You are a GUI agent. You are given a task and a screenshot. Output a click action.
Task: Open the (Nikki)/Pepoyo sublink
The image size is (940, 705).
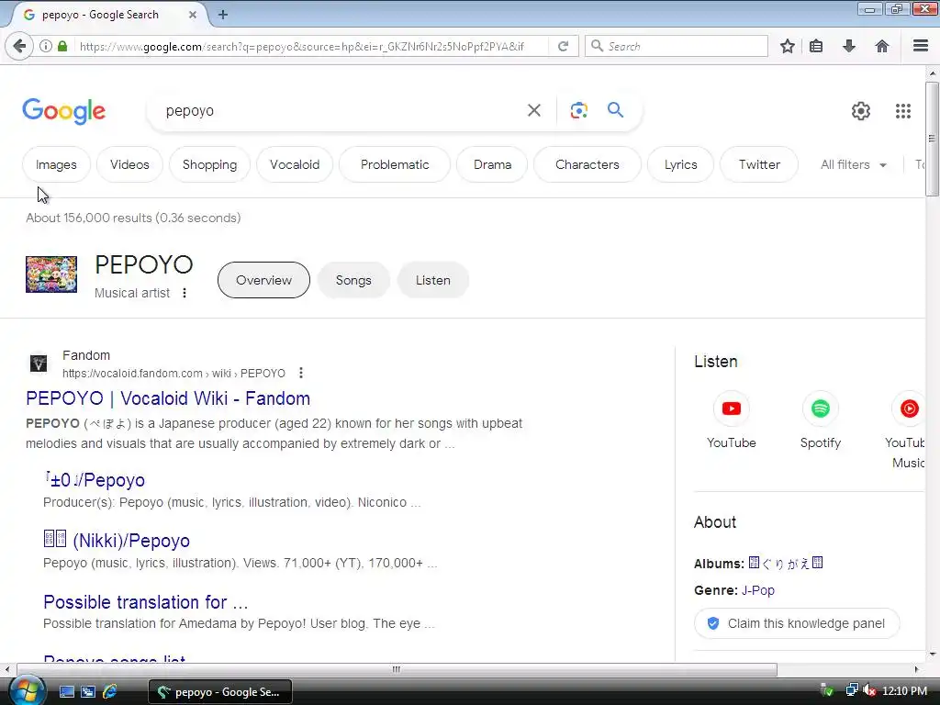tap(117, 541)
